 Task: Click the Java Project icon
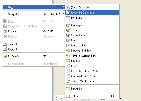(68, 7)
